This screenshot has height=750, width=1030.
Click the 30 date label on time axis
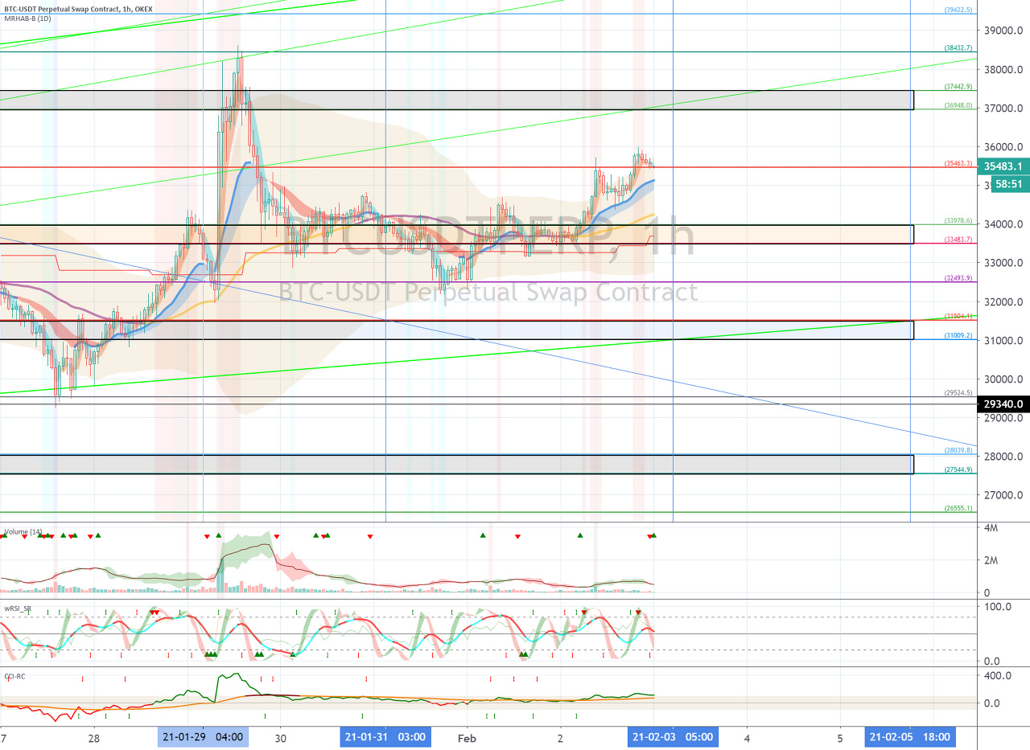[281, 737]
